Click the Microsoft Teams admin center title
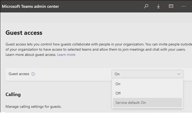The image size is (192, 113). tap(30, 6)
